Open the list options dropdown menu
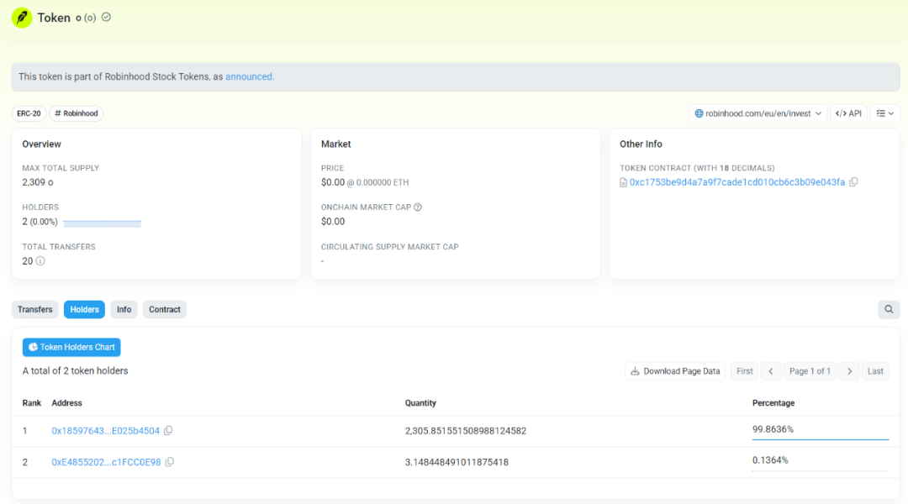The width and height of the screenshot is (908, 504). pyautogui.click(x=884, y=113)
